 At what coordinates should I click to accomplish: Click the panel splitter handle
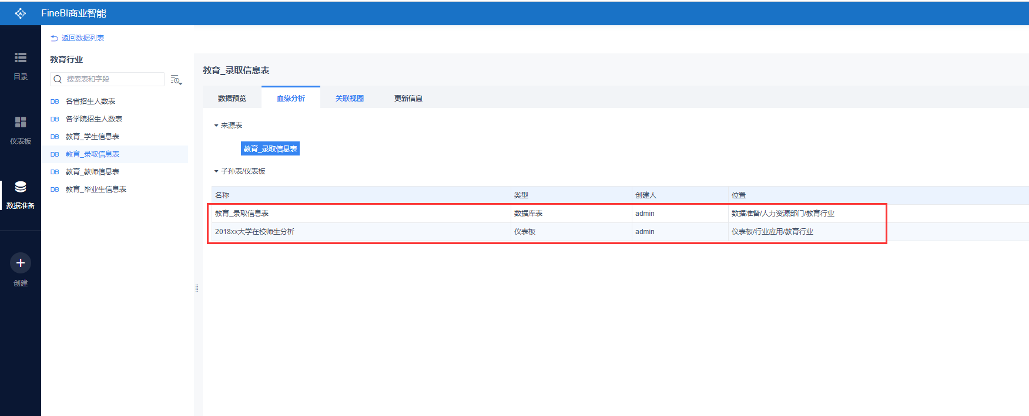point(197,288)
